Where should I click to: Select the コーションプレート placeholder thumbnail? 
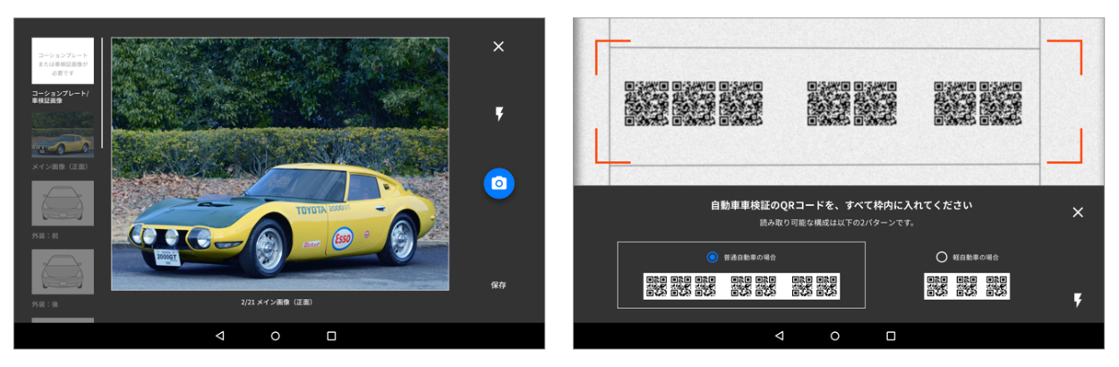63,61
